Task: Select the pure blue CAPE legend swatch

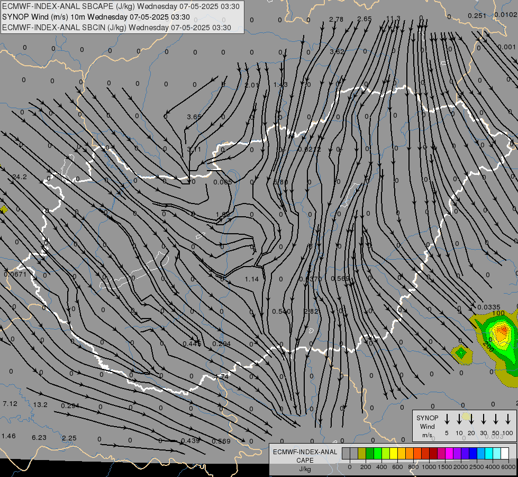Action: [472, 454]
